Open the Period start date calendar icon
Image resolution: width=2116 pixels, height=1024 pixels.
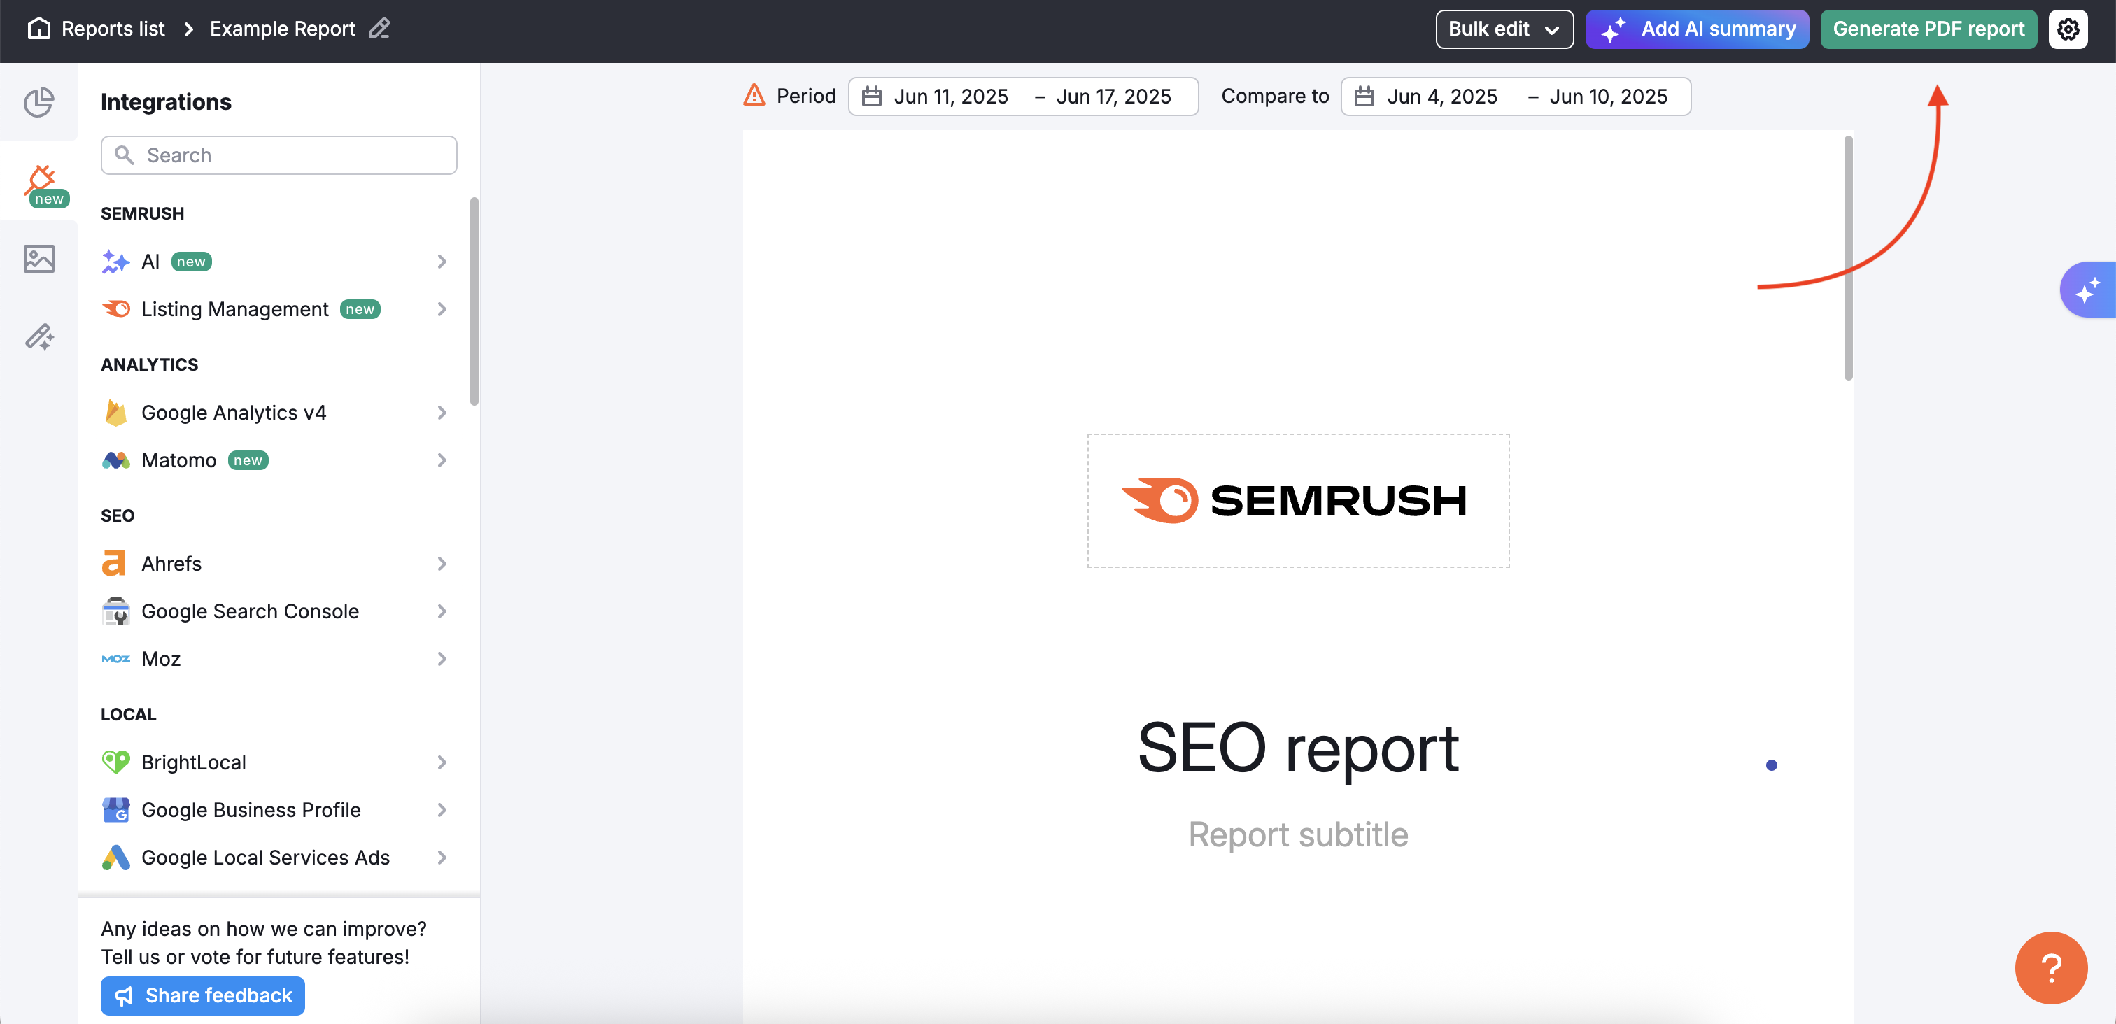coord(870,96)
